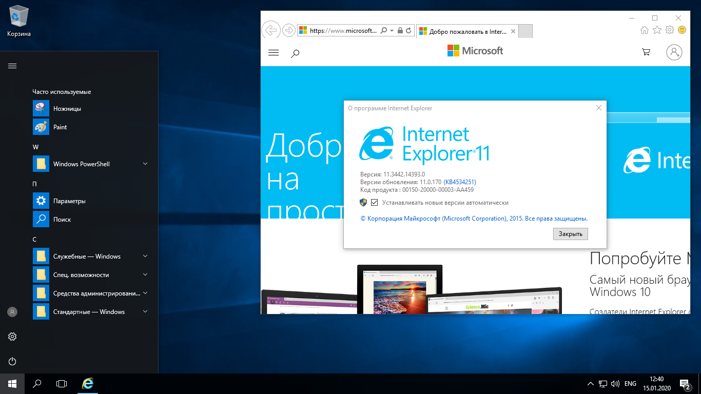The height and width of the screenshot is (394, 701).
Task: Open Task View on the taskbar
Action: (x=62, y=384)
